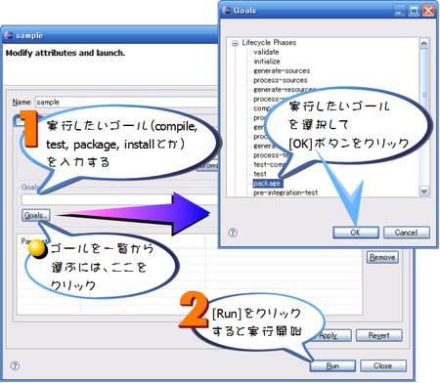Select the initialize phase
Viewport: 440px width, 383px height.
pos(267,62)
